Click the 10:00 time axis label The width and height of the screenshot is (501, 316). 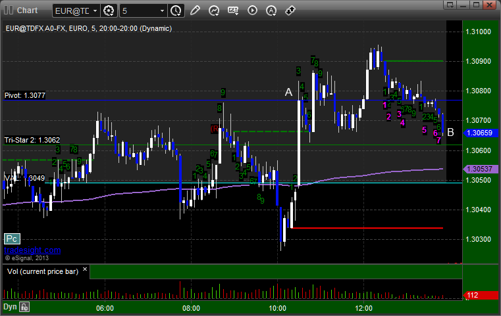[x=277, y=308]
